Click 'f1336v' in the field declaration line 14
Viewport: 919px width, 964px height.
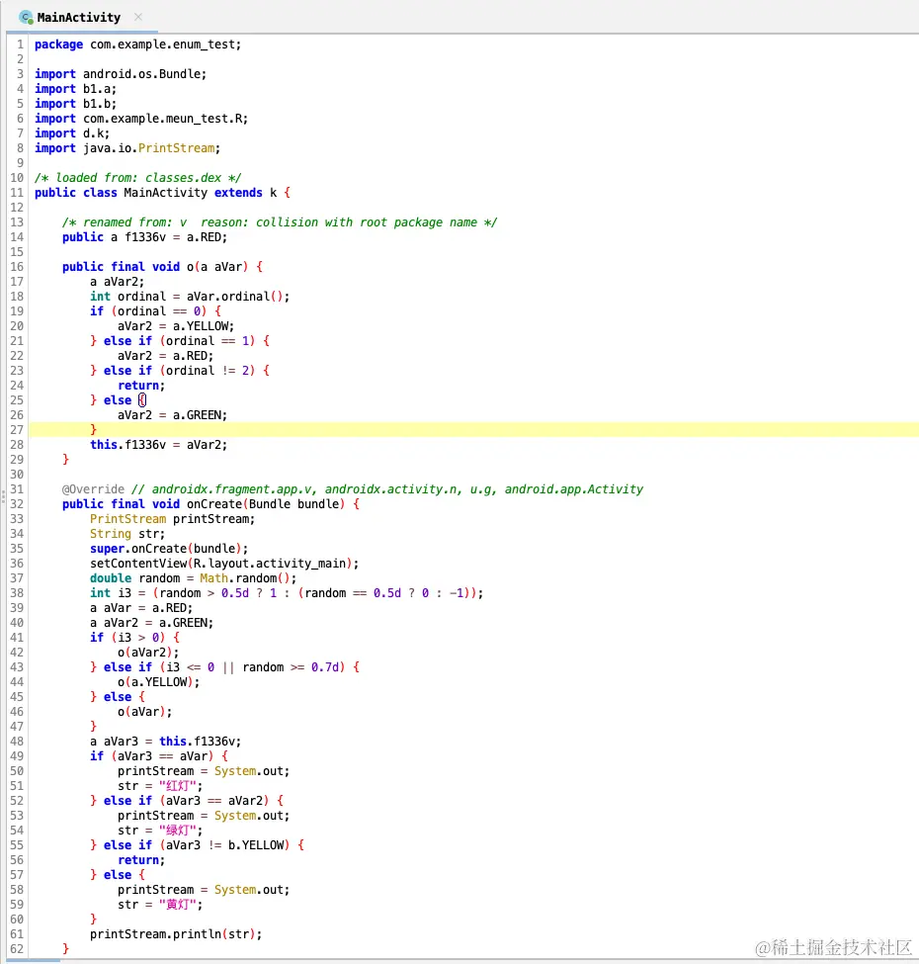(x=145, y=236)
